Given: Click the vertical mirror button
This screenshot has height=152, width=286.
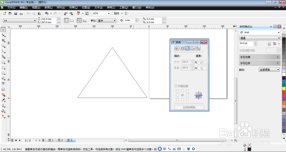Looking at the screenshot, I should click(x=202, y=68).
